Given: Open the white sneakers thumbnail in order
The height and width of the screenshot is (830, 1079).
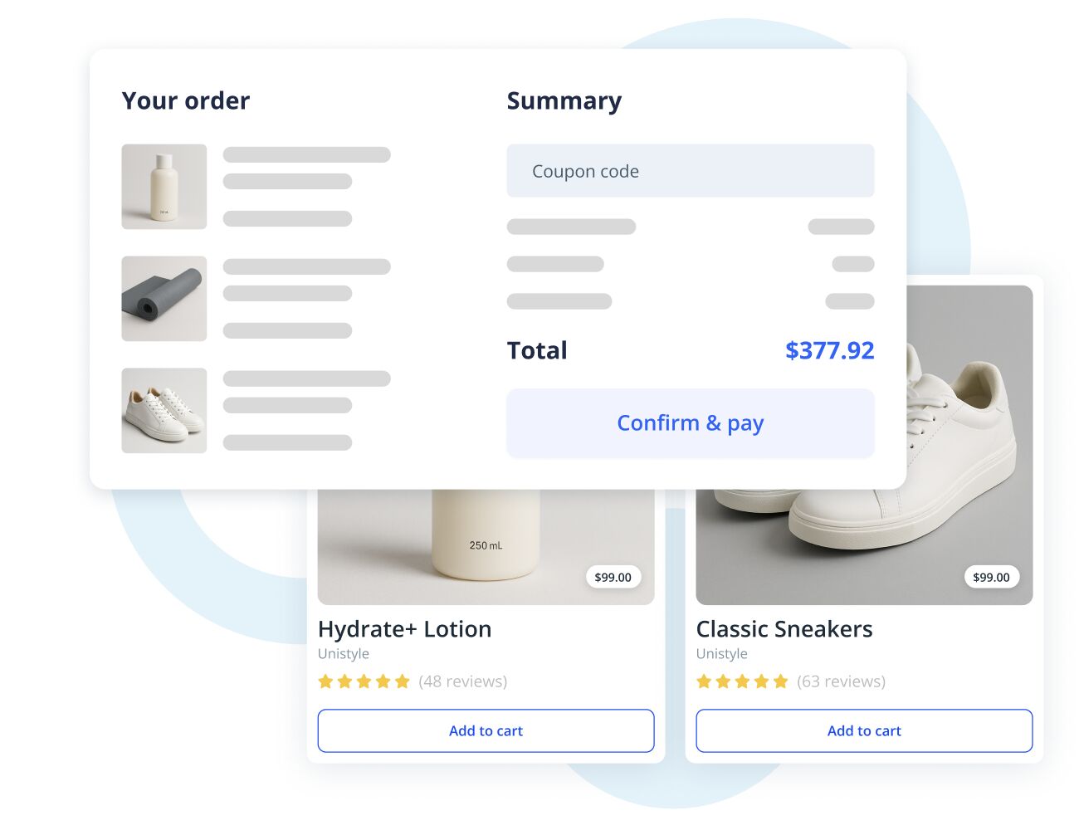Looking at the screenshot, I should [x=164, y=411].
